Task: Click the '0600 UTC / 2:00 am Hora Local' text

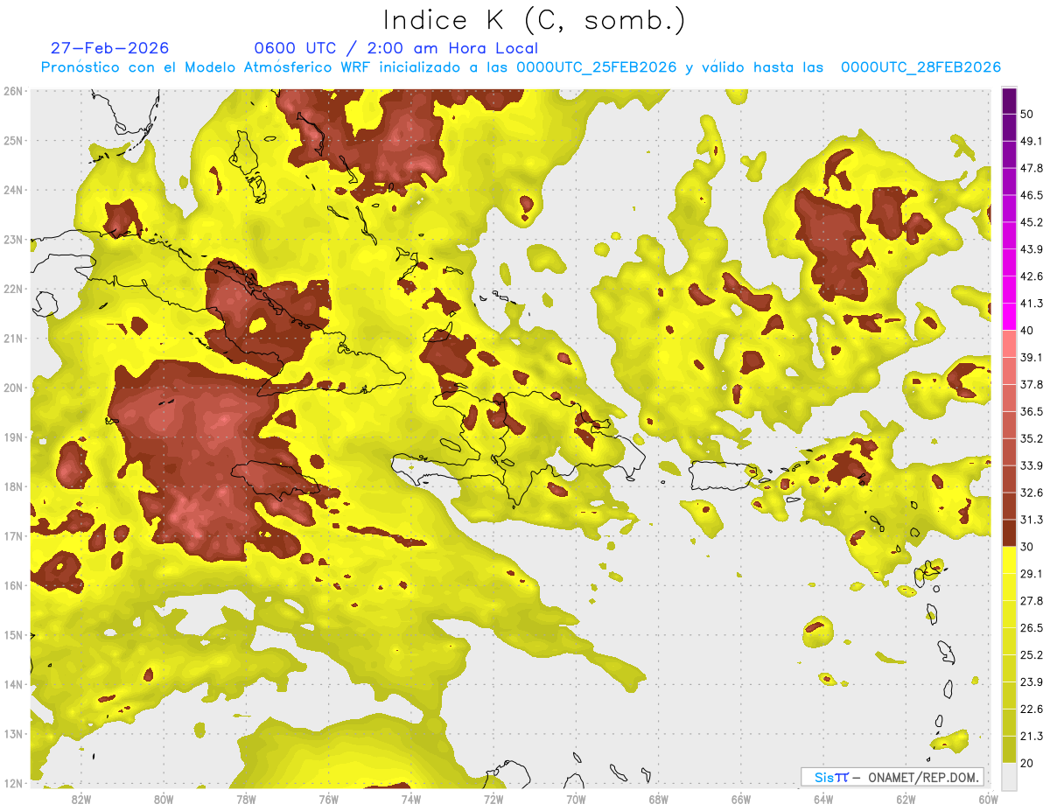Action: 395,48
